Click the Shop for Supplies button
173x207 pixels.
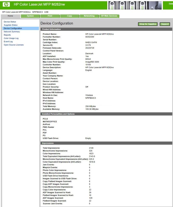(x=148, y=24)
